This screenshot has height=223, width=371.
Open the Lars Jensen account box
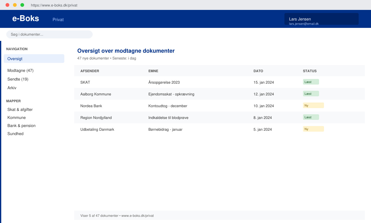(x=322, y=19)
